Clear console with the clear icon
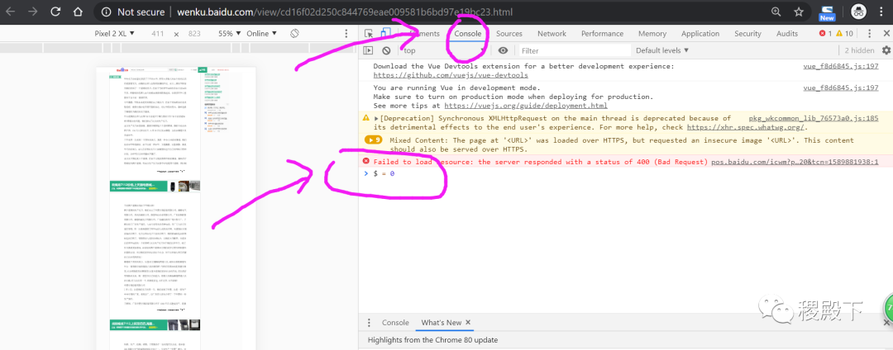Image resolution: width=893 pixels, height=350 pixels. click(386, 50)
